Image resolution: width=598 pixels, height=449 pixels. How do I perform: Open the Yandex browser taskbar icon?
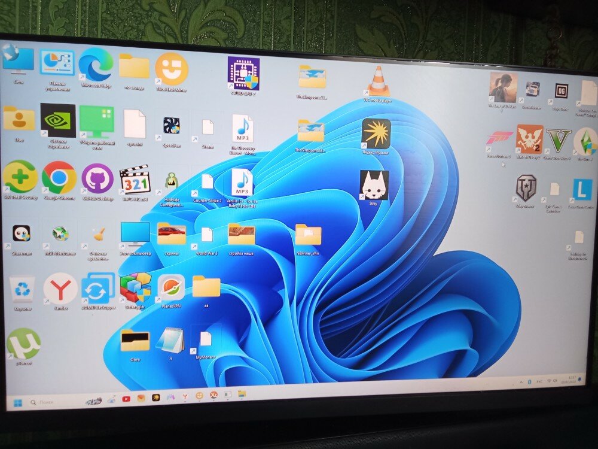tap(185, 396)
